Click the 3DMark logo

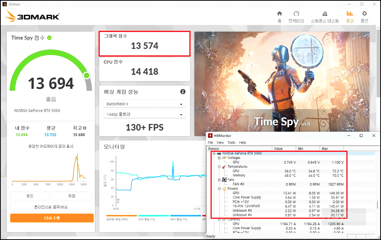(33, 16)
